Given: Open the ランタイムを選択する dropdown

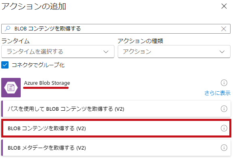Looking at the screenshot, I should tap(58, 52).
